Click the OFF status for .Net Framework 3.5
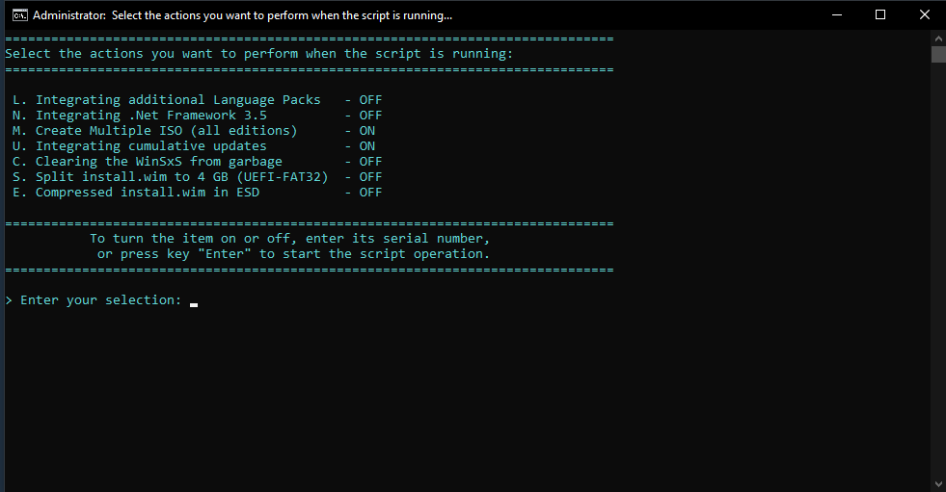The width and height of the screenshot is (946, 492). click(370, 116)
